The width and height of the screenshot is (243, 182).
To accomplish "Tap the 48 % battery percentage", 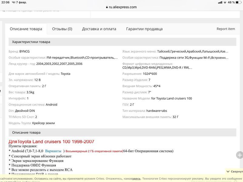I will coord(231,2).
